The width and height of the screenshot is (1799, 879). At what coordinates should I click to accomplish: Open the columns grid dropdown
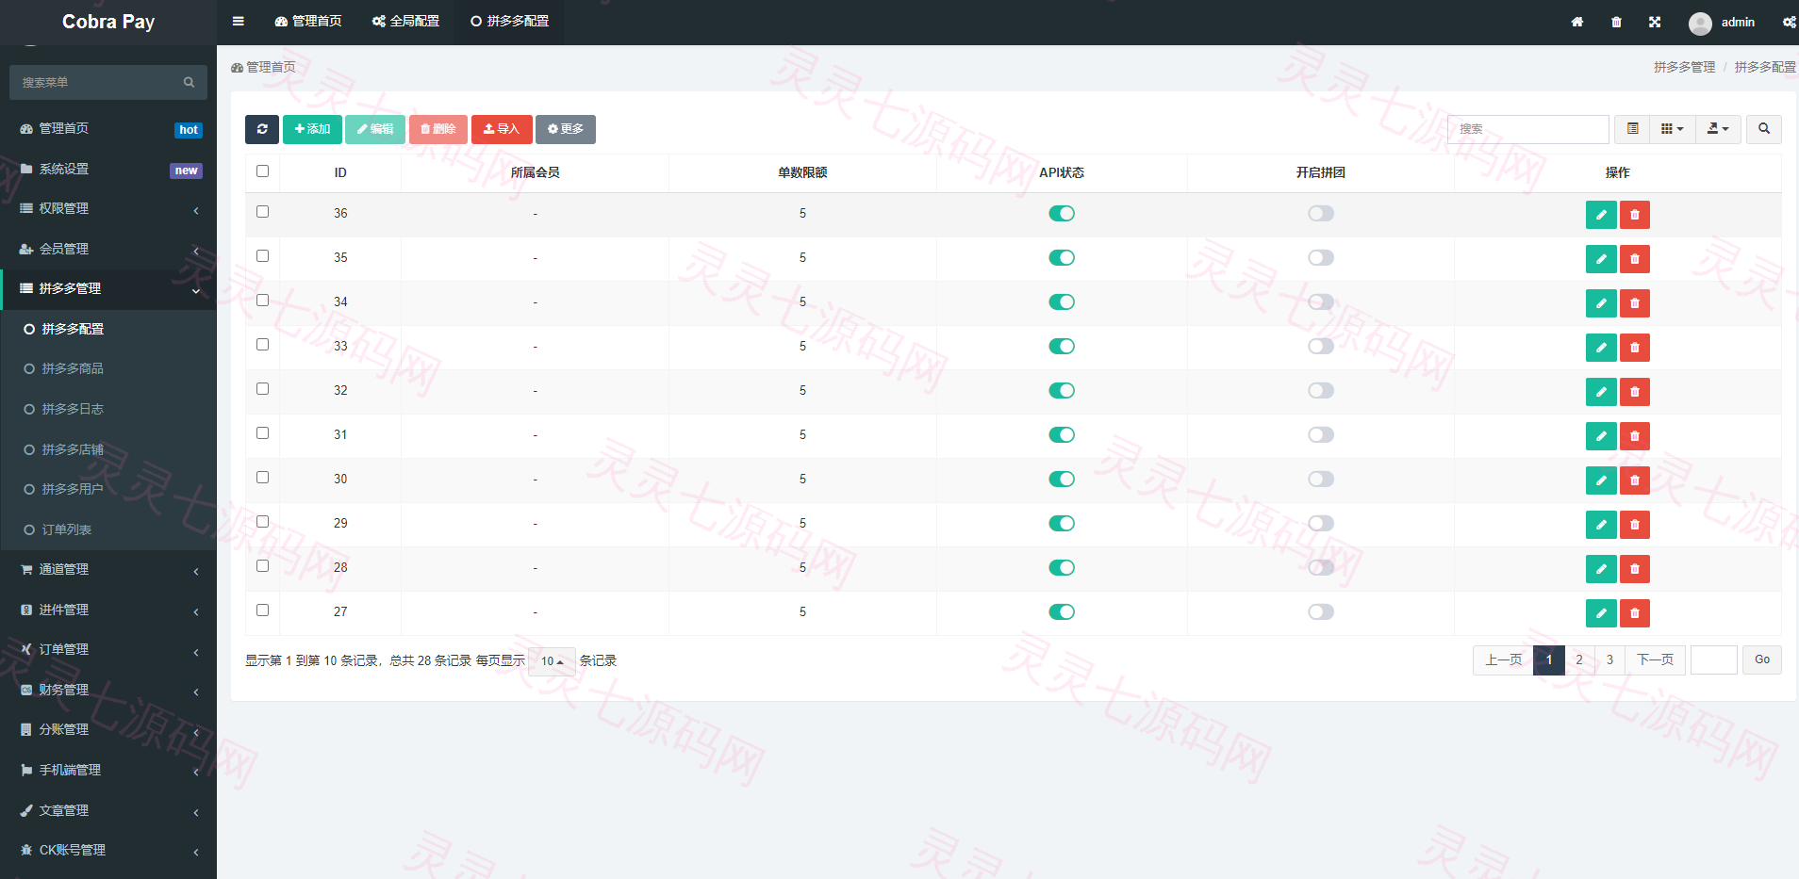pyautogui.click(x=1673, y=129)
